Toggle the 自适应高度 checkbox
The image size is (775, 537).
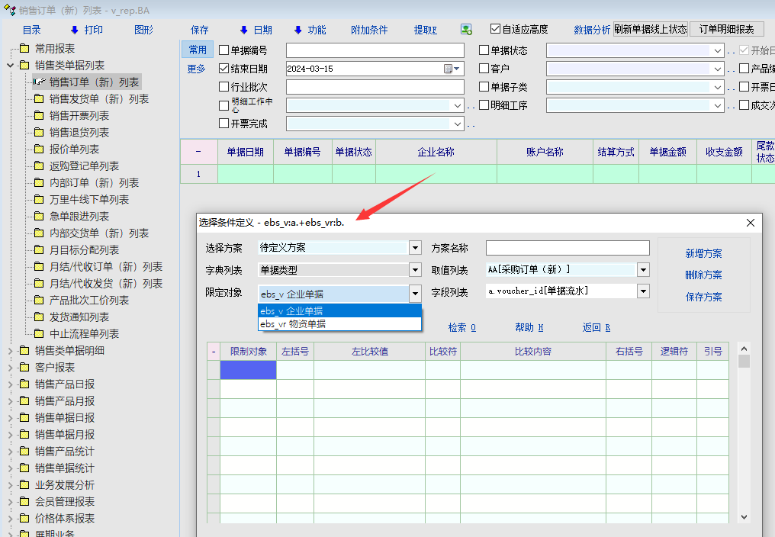pyautogui.click(x=495, y=29)
